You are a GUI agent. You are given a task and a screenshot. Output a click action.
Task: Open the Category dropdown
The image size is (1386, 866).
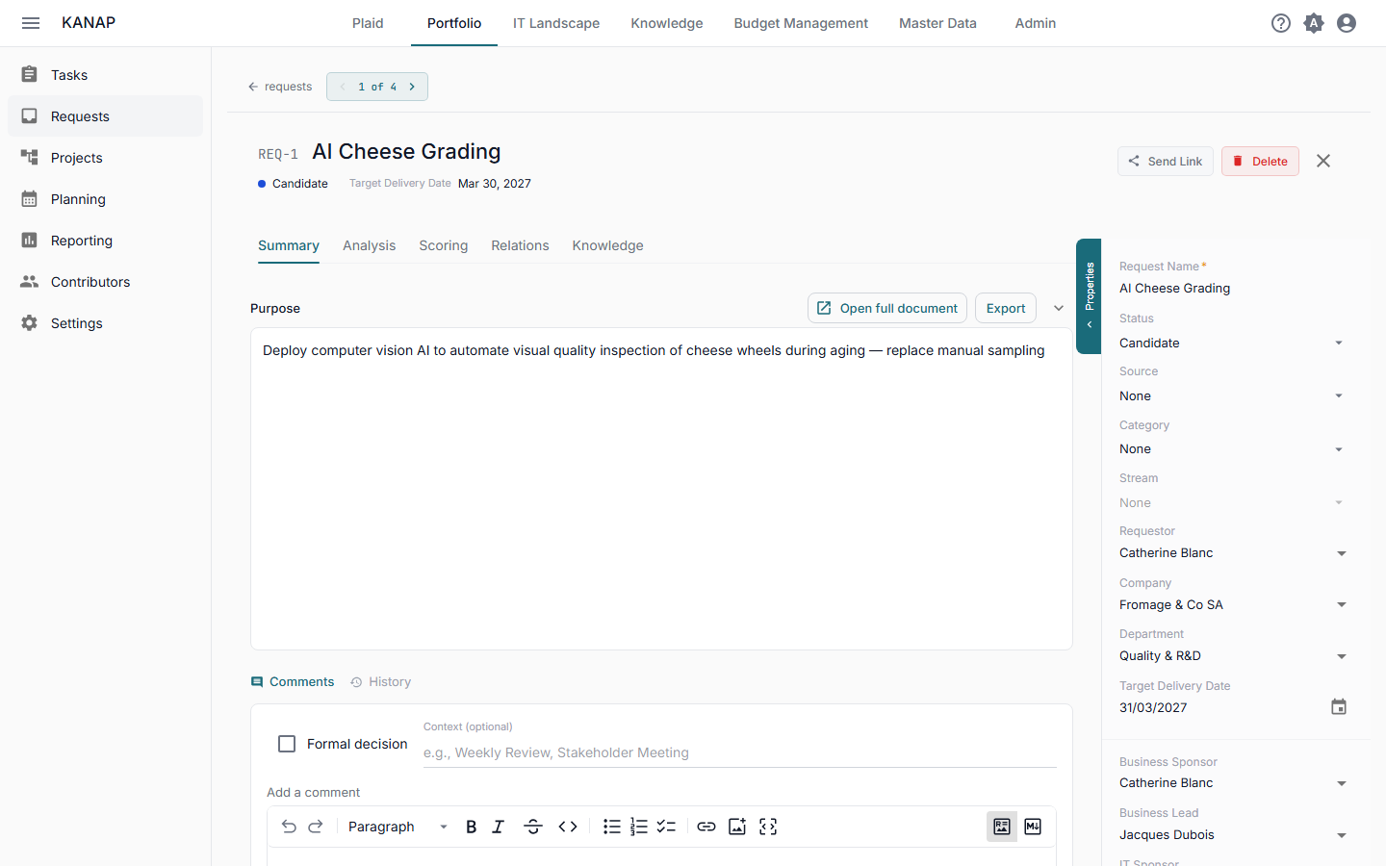pyautogui.click(x=1232, y=449)
